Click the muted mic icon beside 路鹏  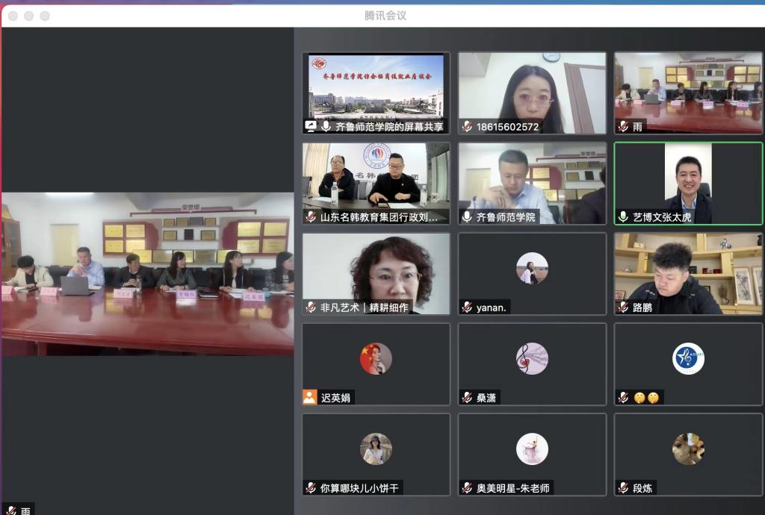623,308
